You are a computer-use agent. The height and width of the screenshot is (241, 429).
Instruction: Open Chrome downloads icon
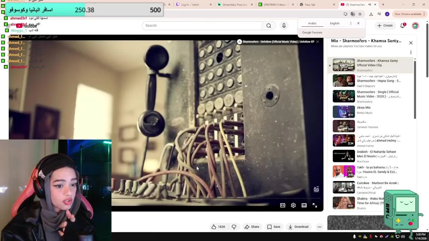(371, 14)
